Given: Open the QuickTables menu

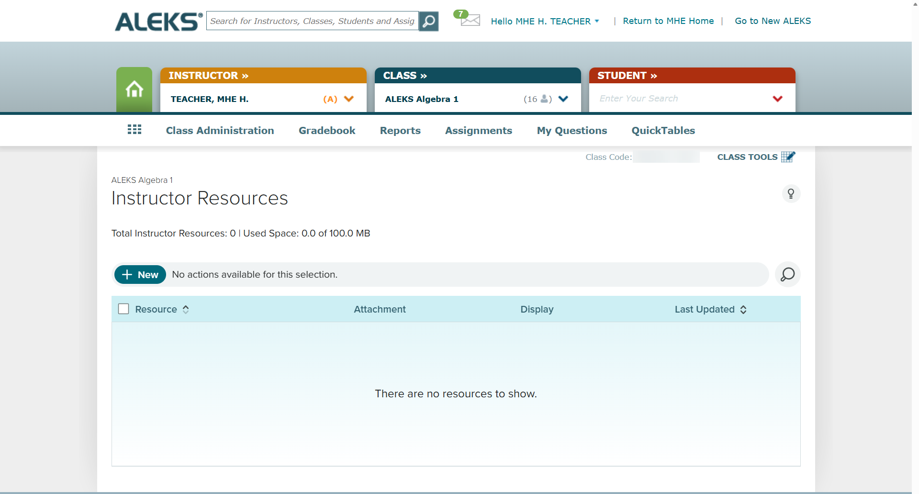Looking at the screenshot, I should click(x=663, y=131).
